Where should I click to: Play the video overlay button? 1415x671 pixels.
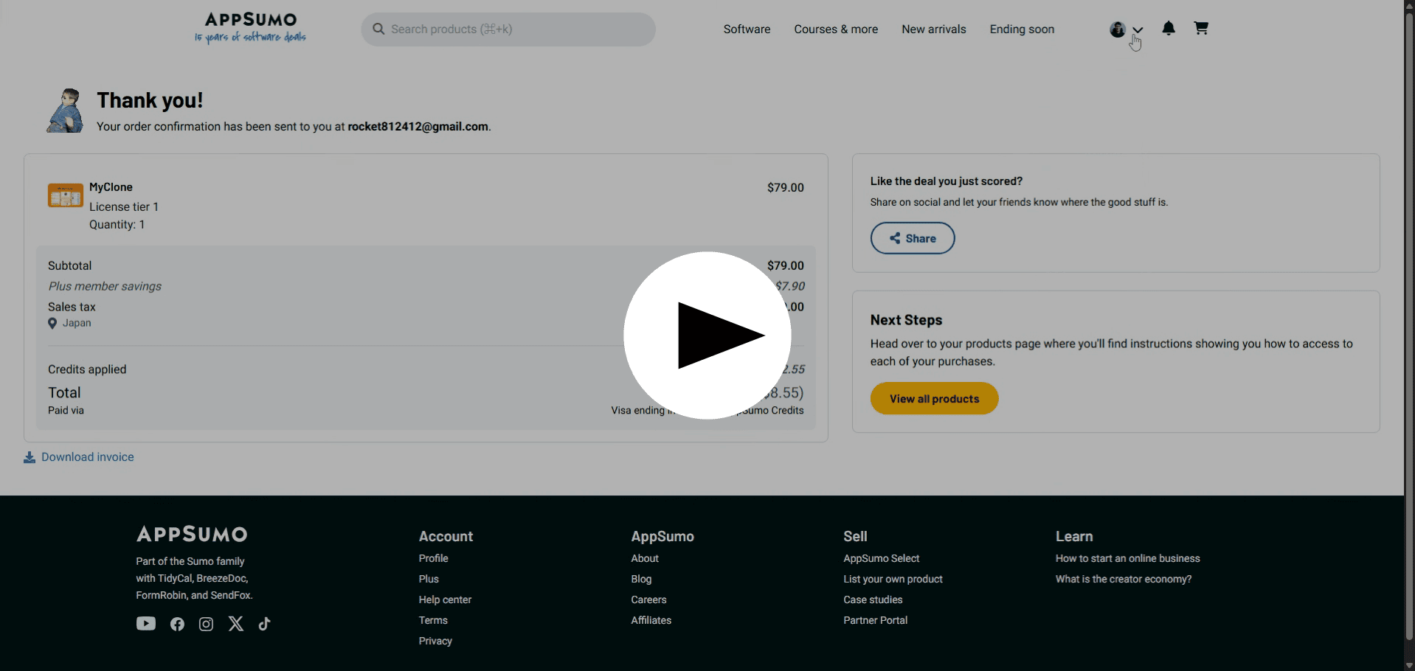click(707, 335)
